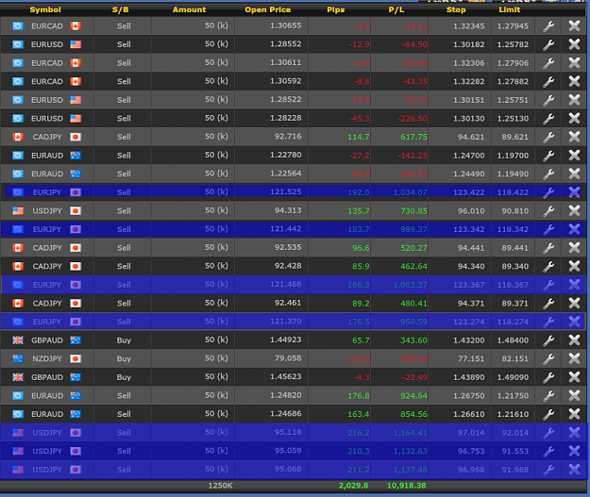Select the stop value 1.32345

469,26
